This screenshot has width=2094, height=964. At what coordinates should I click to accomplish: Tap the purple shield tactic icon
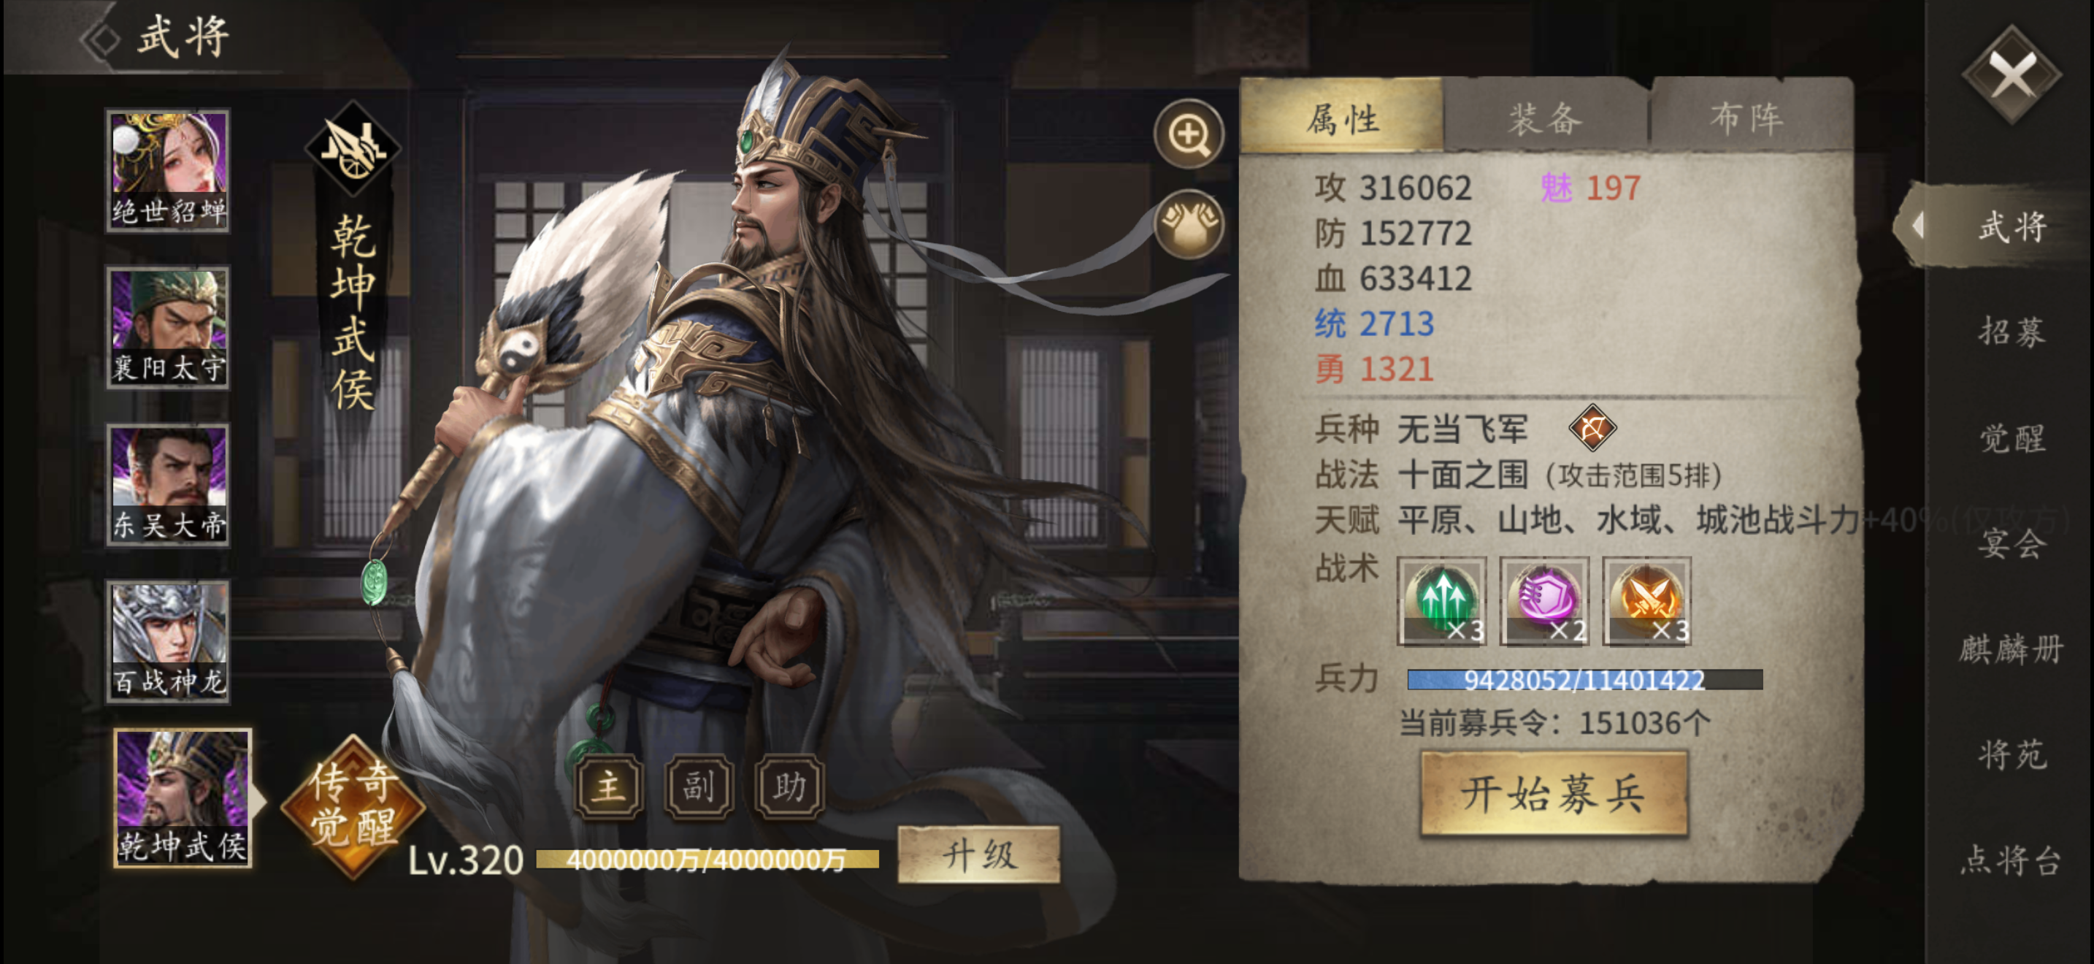[x=1543, y=600]
